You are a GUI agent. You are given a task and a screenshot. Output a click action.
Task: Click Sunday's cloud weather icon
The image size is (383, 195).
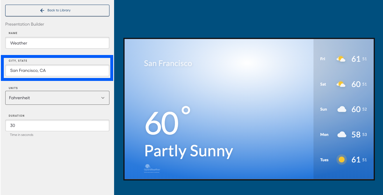click(x=342, y=109)
